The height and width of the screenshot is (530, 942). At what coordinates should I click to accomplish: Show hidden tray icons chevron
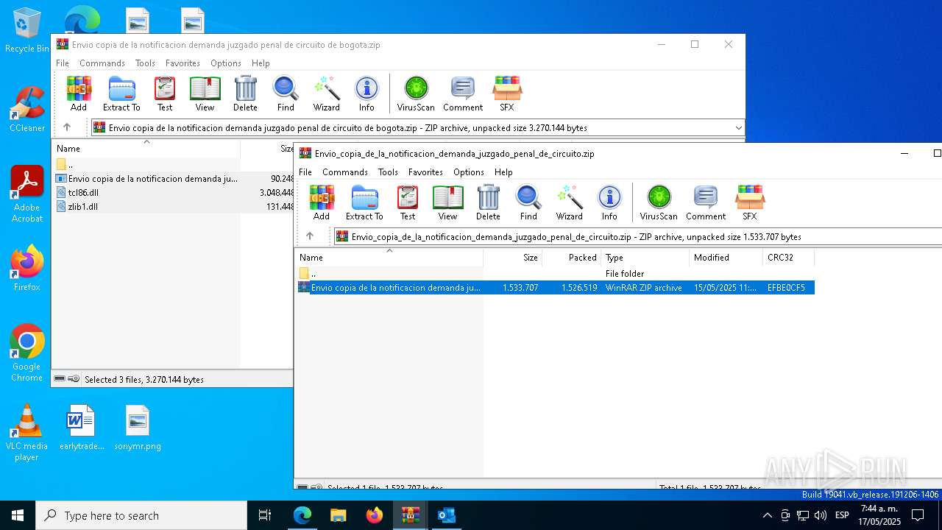coord(767,515)
